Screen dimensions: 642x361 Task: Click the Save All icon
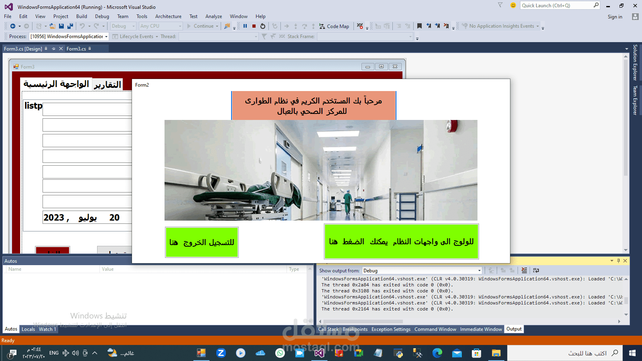click(70, 26)
